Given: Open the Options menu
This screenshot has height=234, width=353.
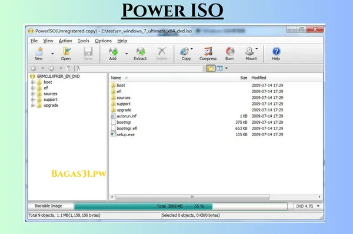Looking at the screenshot, I should coord(103,41).
